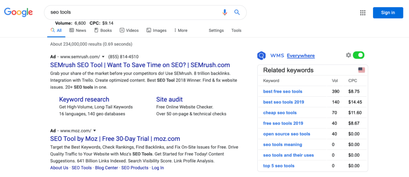Click the Moz About Us link
Screen dimensions: 409x177
(59, 168)
